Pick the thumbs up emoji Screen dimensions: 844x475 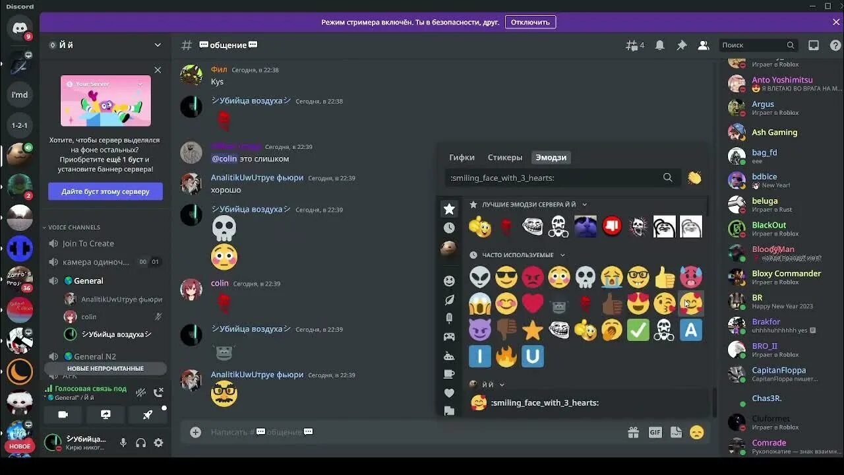665,277
